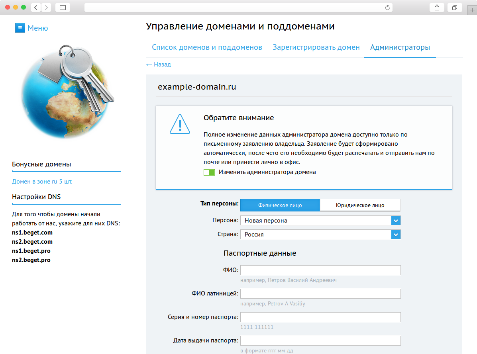This screenshot has width=477, height=354.
Task: Click the 'example-domain.ru' heading
Action: coord(197,87)
